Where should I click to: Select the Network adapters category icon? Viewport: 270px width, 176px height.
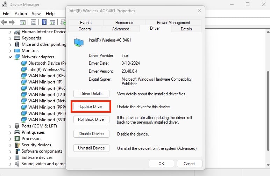(x=17, y=57)
